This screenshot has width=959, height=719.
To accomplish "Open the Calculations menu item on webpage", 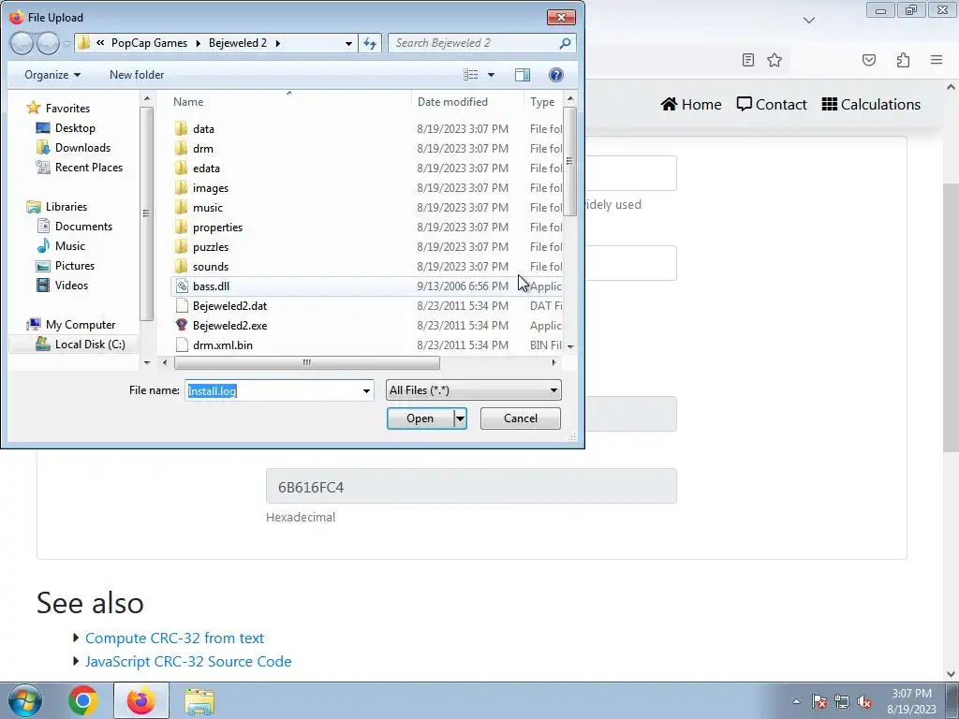I will coord(871,105).
